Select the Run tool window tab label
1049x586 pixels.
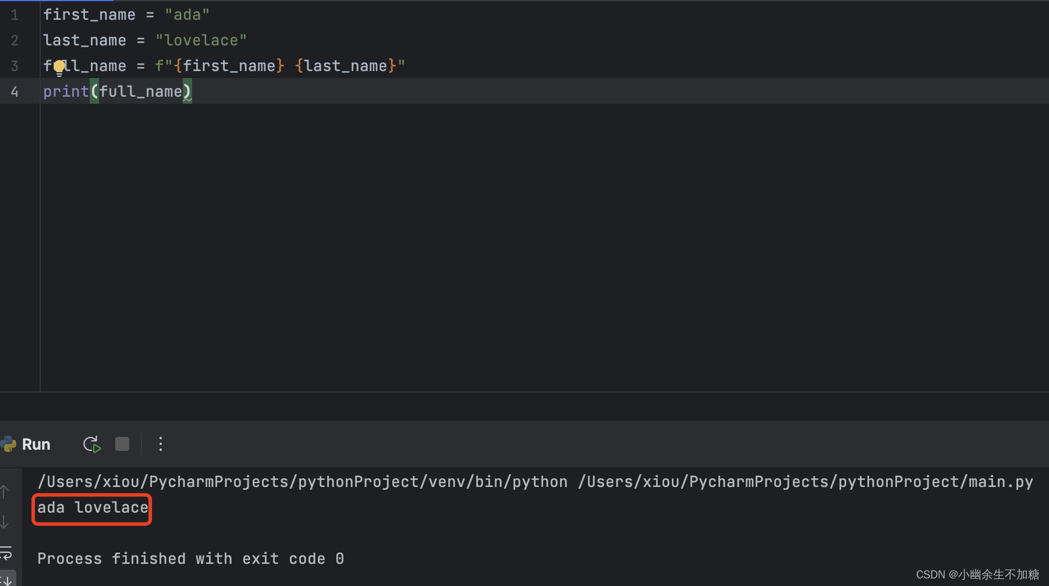coord(36,444)
